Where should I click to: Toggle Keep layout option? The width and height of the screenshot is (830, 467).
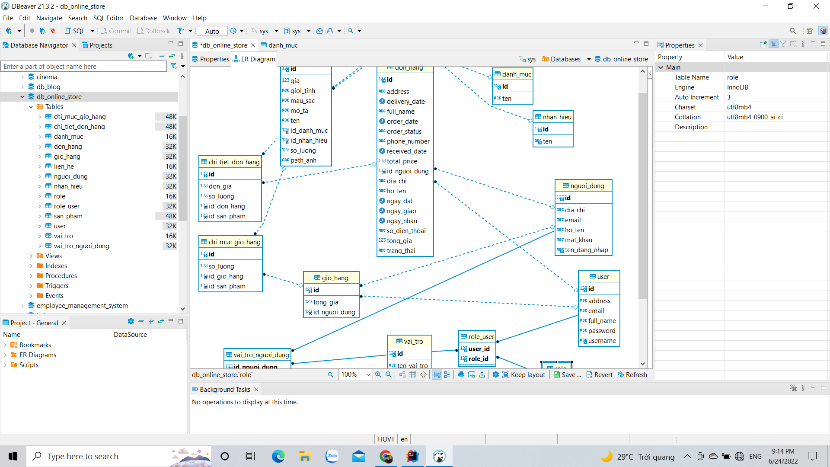(524, 375)
